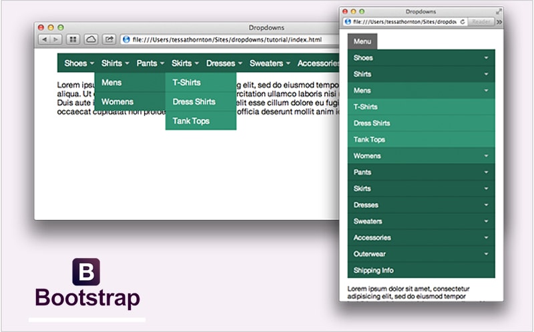The width and height of the screenshot is (534, 332).
Task: Open the Skirts dropdown in the horizontal navbar
Action: (186, 63)
